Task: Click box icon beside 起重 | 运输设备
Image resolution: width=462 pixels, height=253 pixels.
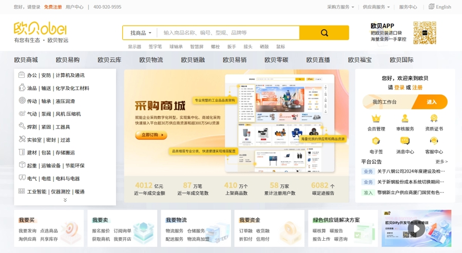Action: pos(22,165)
